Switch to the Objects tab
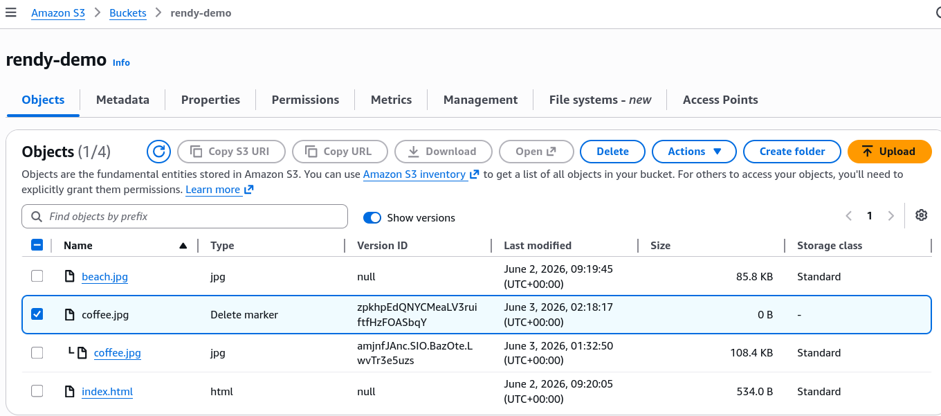Image resolution: width=941 pixels, height=416 pixels. [x=43, y=100]
